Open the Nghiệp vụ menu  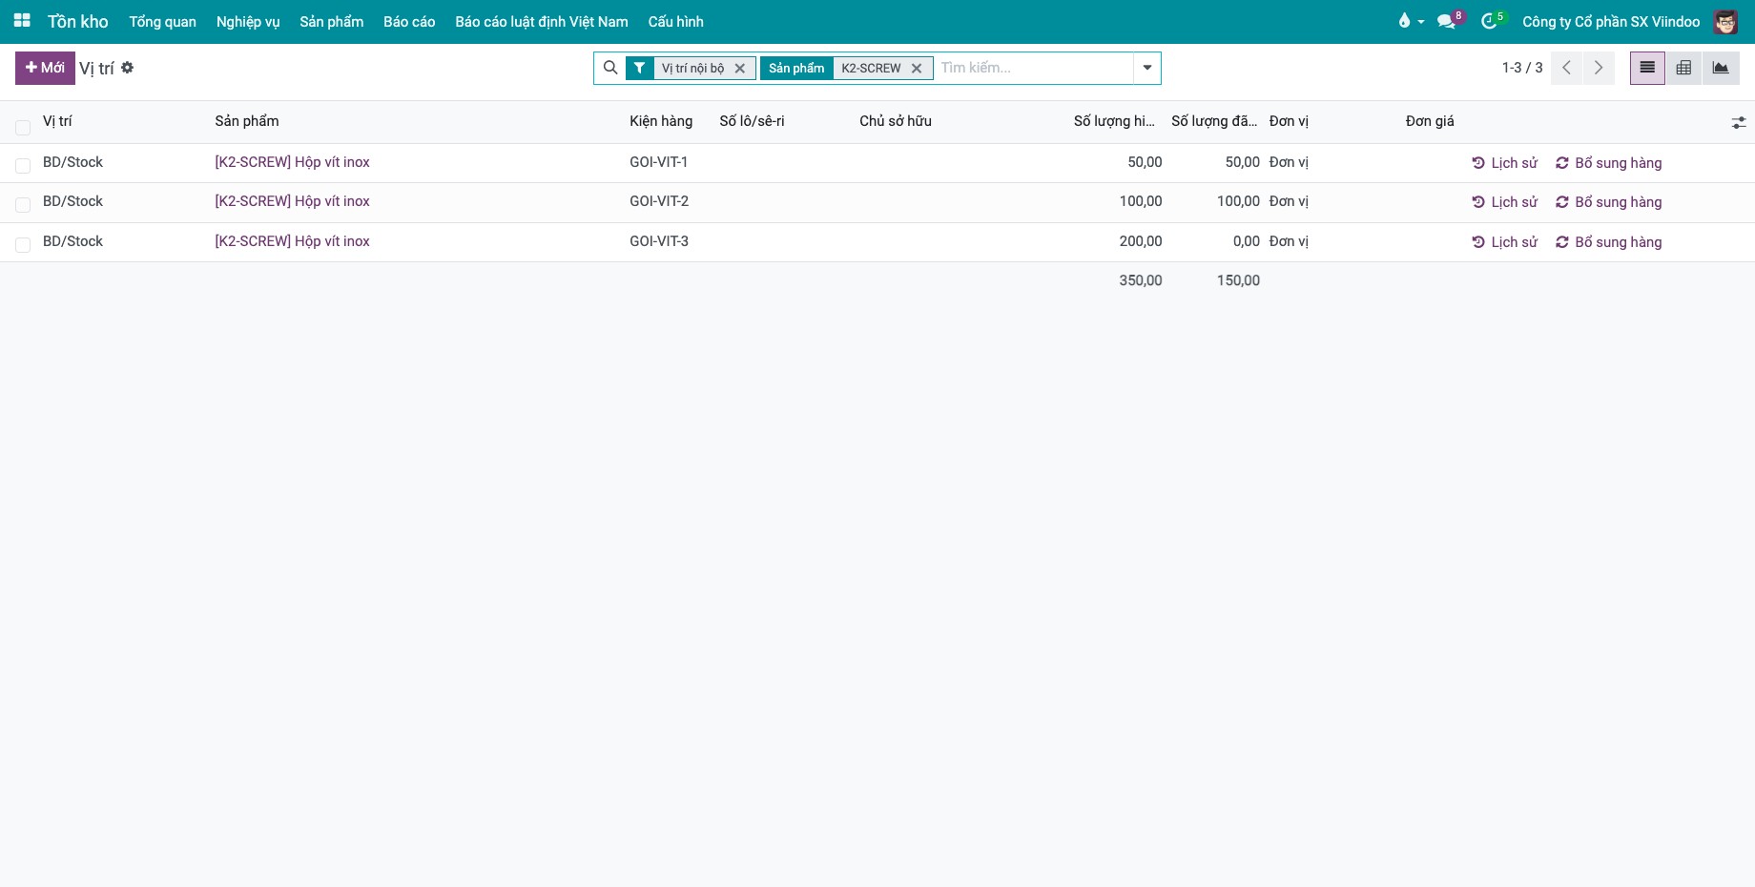248,21
